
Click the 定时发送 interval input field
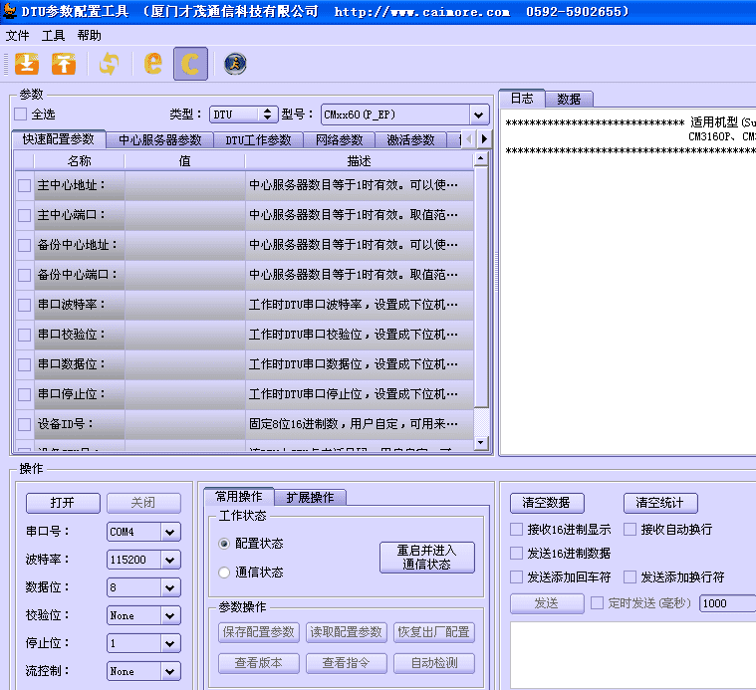(x=726, y=603)
